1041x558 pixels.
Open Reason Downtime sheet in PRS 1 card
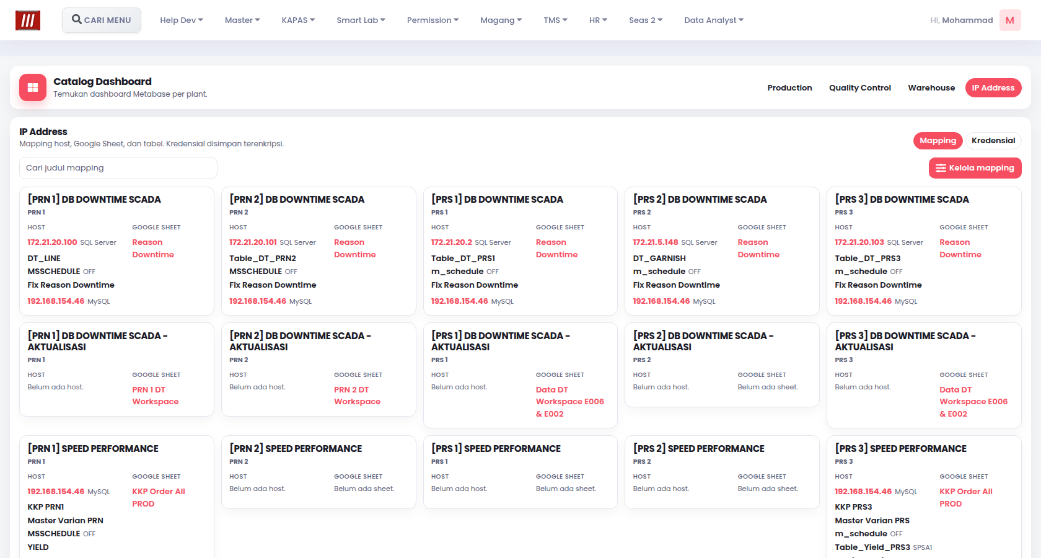tap(557, 249)
